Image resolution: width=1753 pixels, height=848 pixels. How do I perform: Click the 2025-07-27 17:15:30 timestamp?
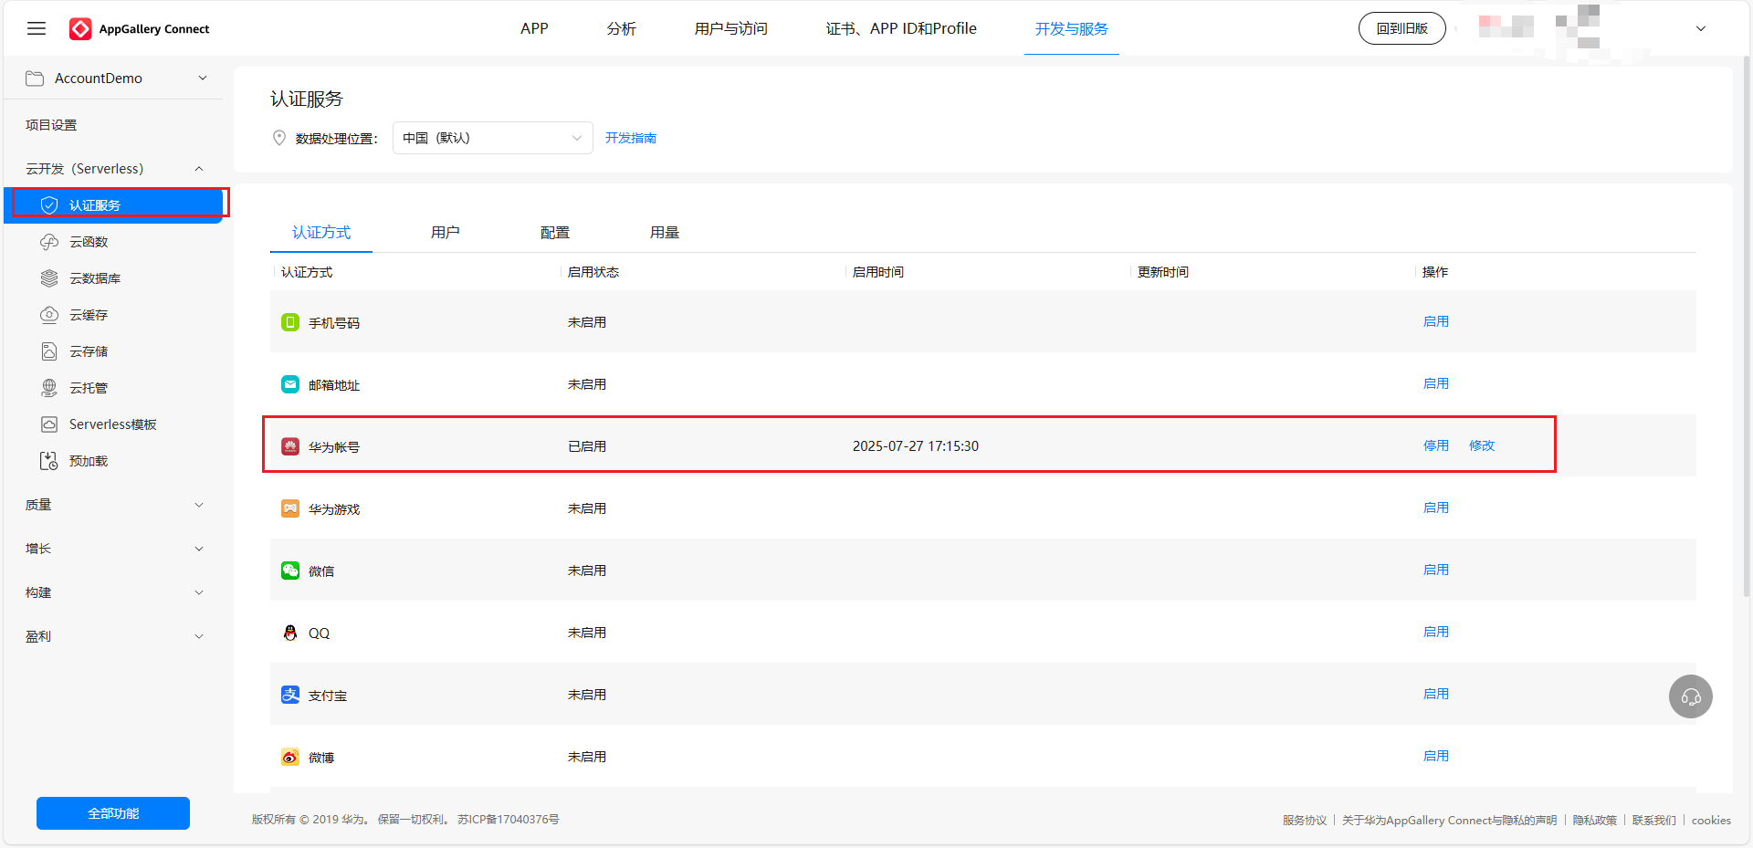[x=916, y=446]
